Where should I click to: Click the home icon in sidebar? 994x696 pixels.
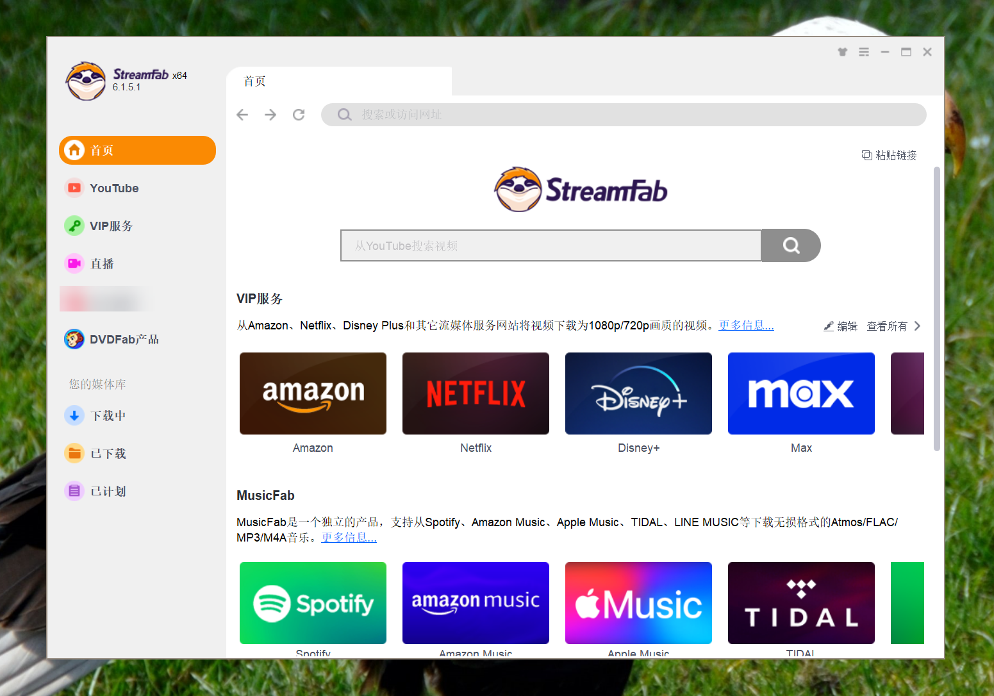pyautogui.click(x=74, y=150)
